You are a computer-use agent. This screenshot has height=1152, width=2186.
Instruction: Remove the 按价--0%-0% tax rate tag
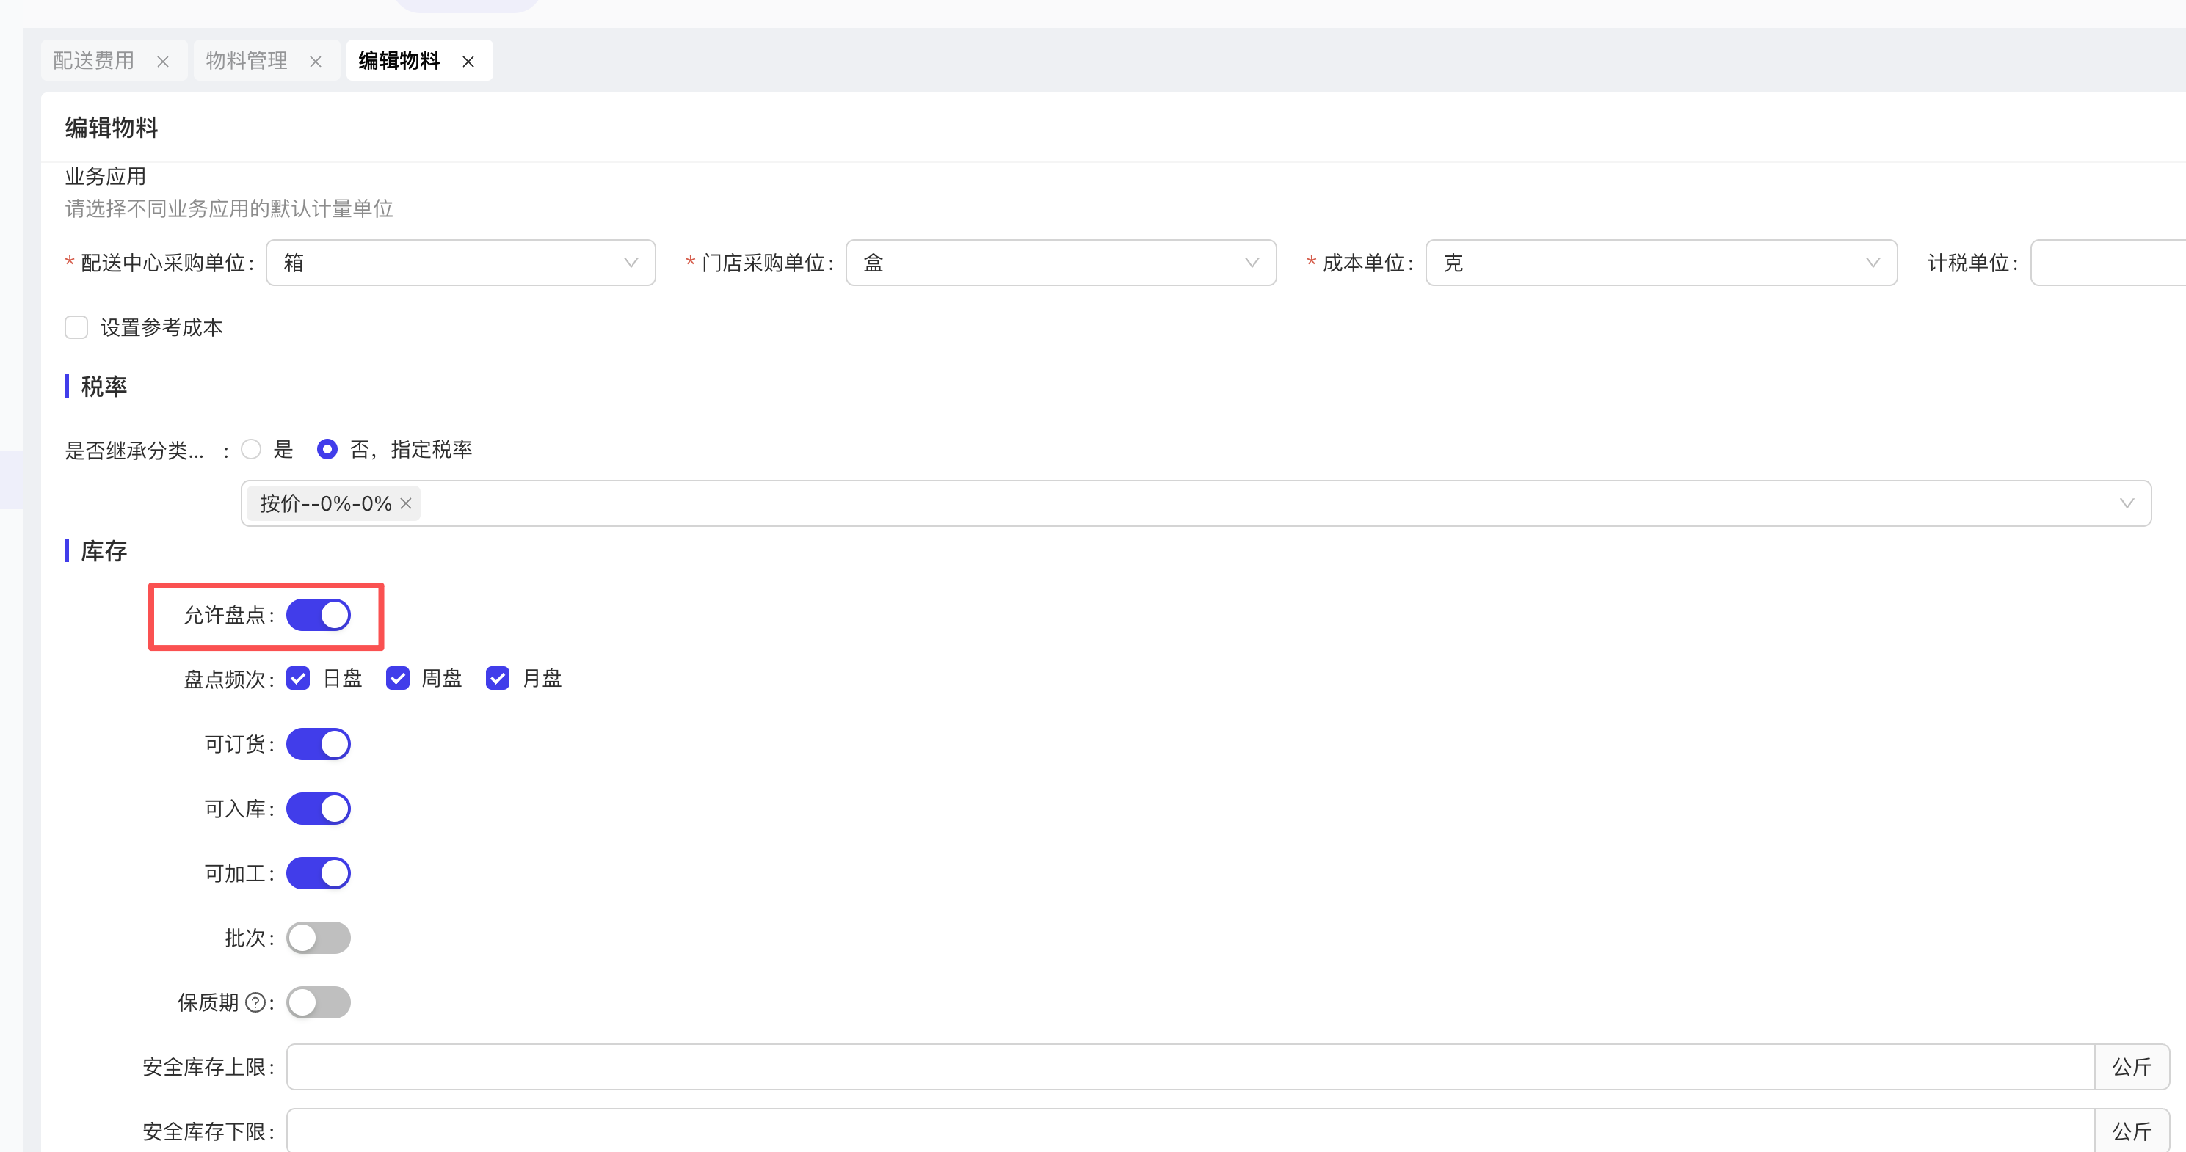point(407,504)
